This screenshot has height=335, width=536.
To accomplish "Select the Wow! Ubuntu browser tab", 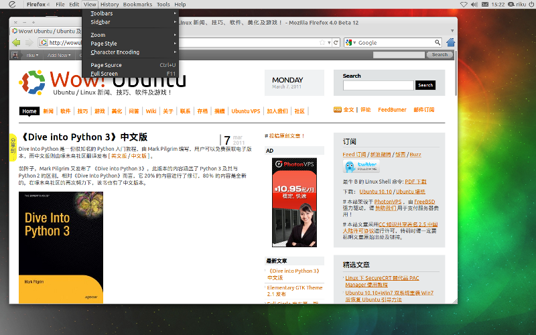I will 47,31.
